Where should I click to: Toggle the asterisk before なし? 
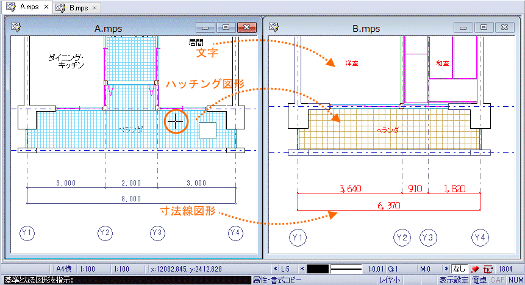[x=447, y=269]
